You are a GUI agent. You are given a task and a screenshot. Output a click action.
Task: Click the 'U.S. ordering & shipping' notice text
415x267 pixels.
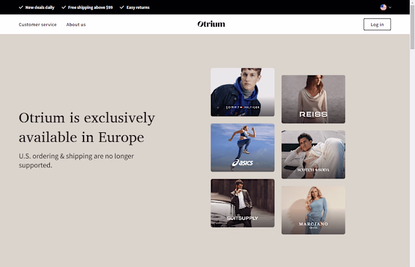(x=76, y=161)
